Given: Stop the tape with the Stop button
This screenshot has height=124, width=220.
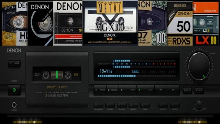Looking at the screenshot, I should pyautogui.click(x=128, y=90).
